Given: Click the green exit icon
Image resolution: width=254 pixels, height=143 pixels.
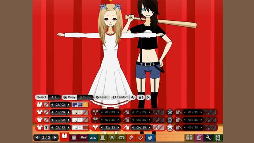Looking at the screenshot, I should pos(218,138).
